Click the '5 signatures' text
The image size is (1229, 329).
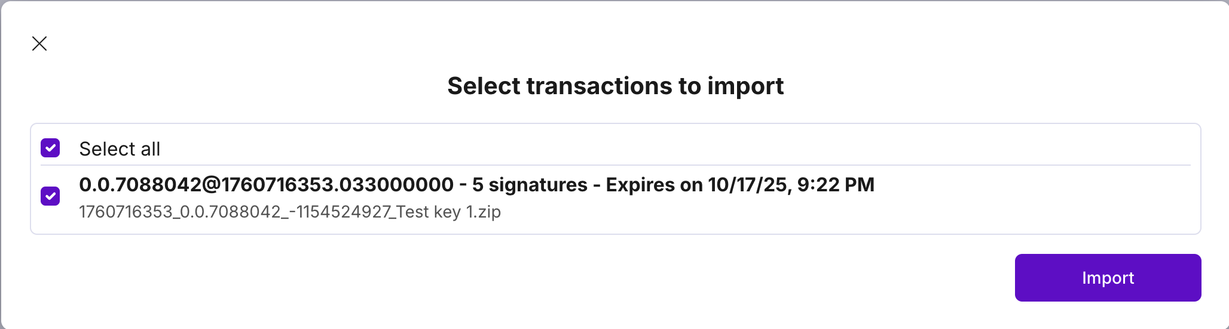(530, 185)
